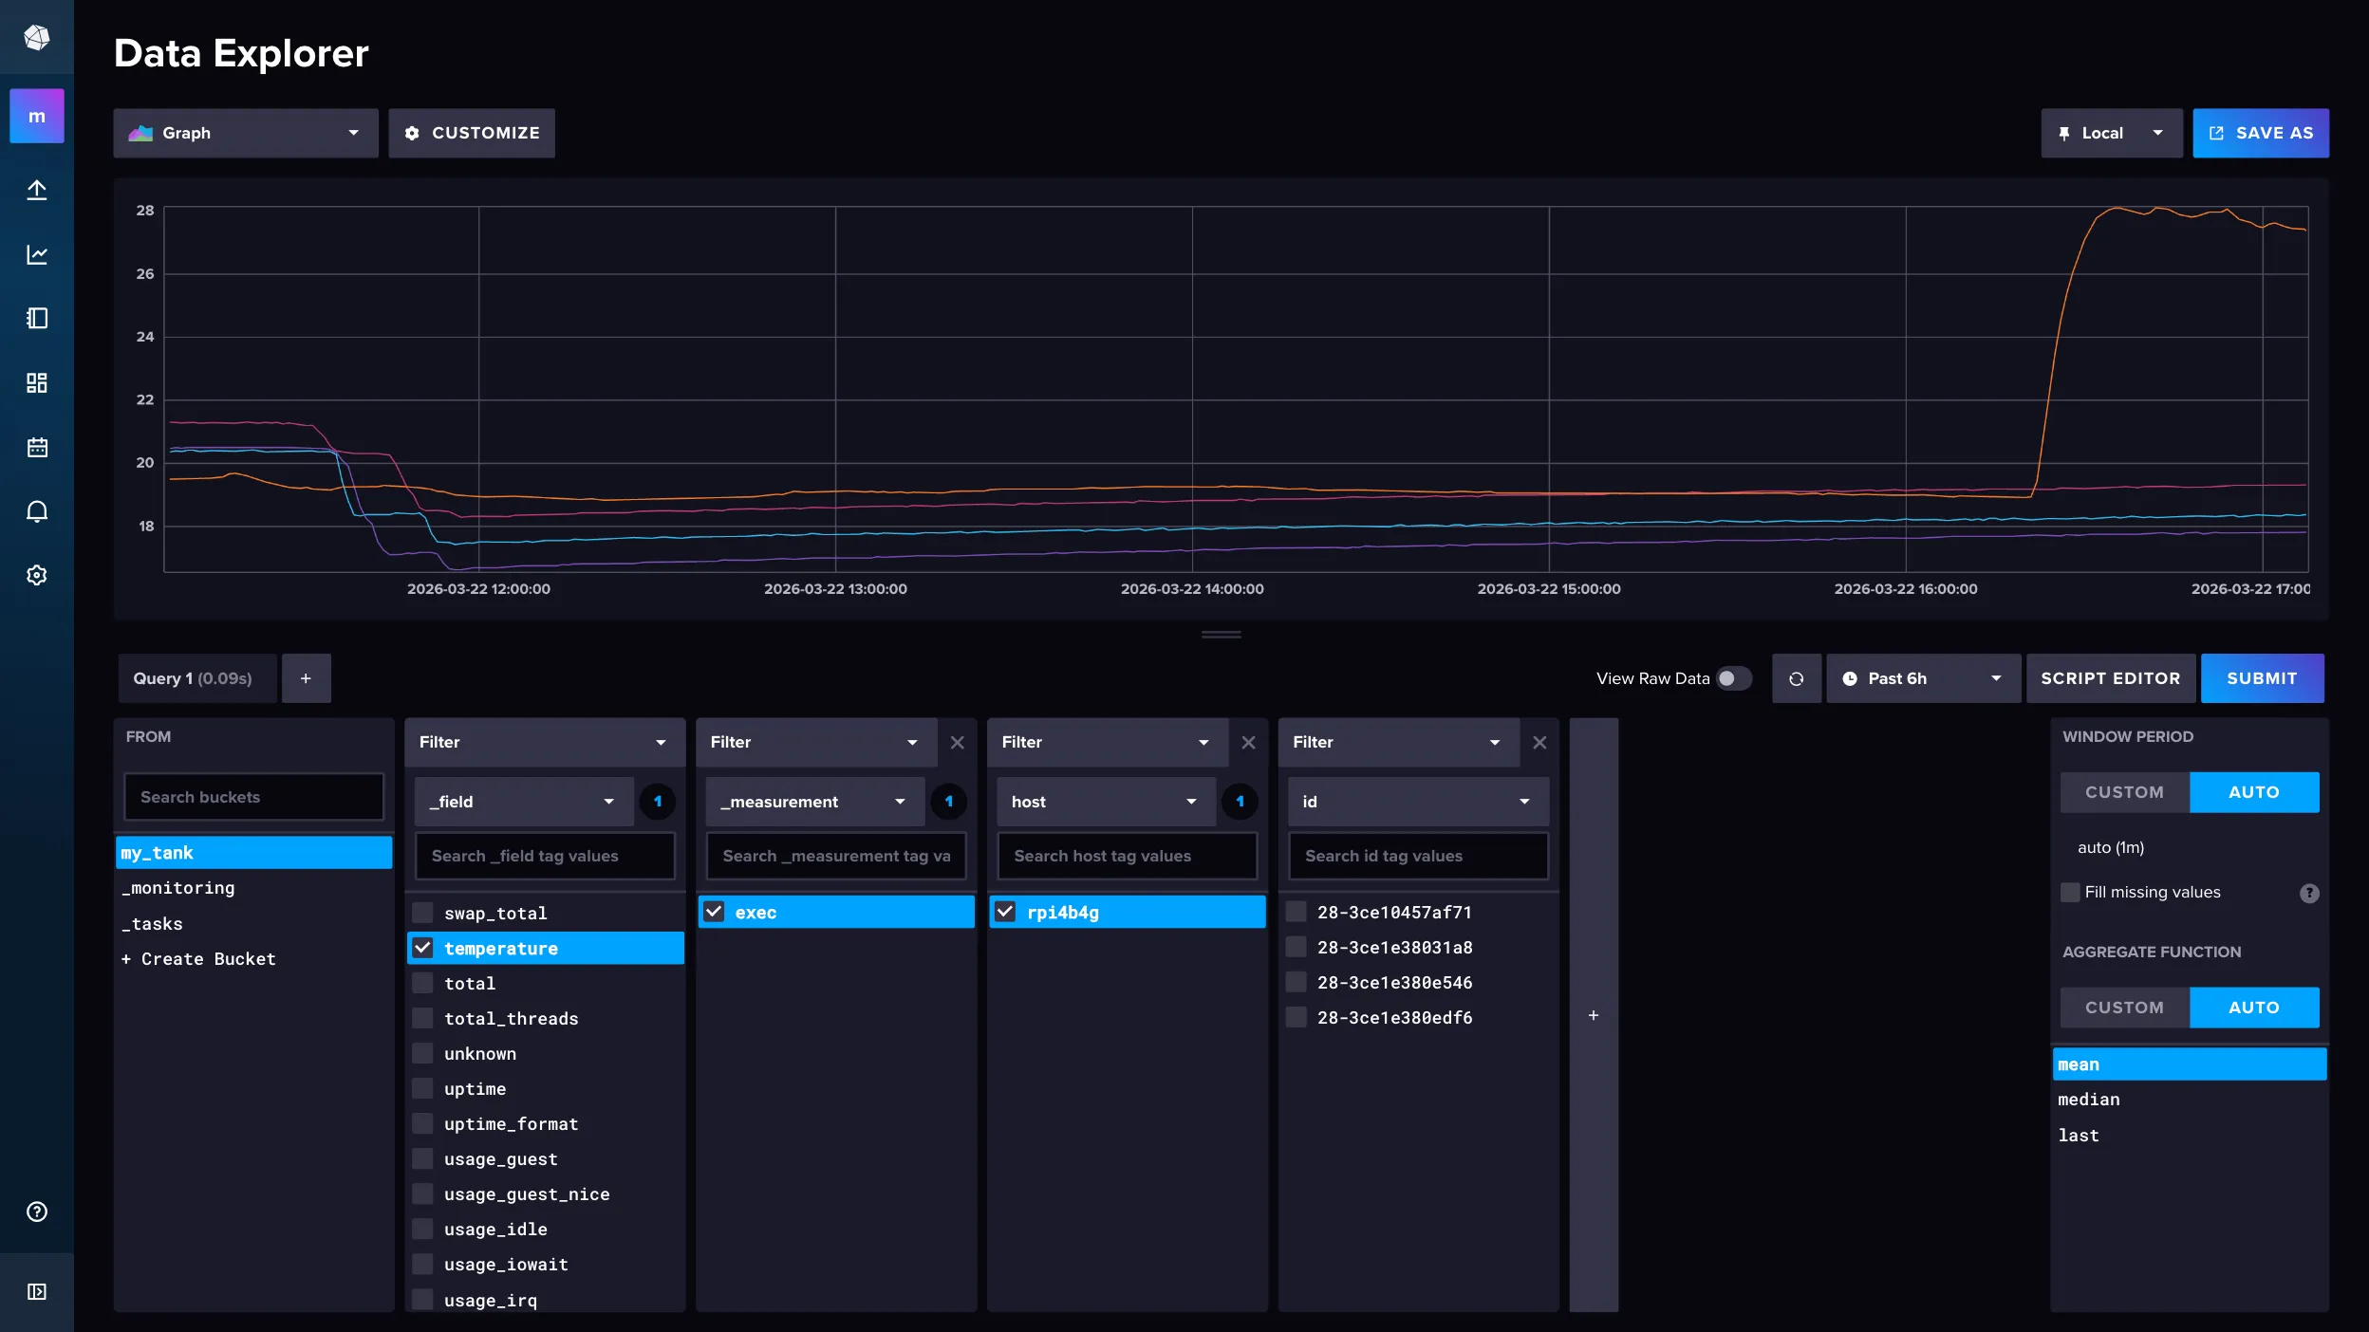Select the Window Period AUTO tab
The image size is (2369, 1332).
[2254, 792]
